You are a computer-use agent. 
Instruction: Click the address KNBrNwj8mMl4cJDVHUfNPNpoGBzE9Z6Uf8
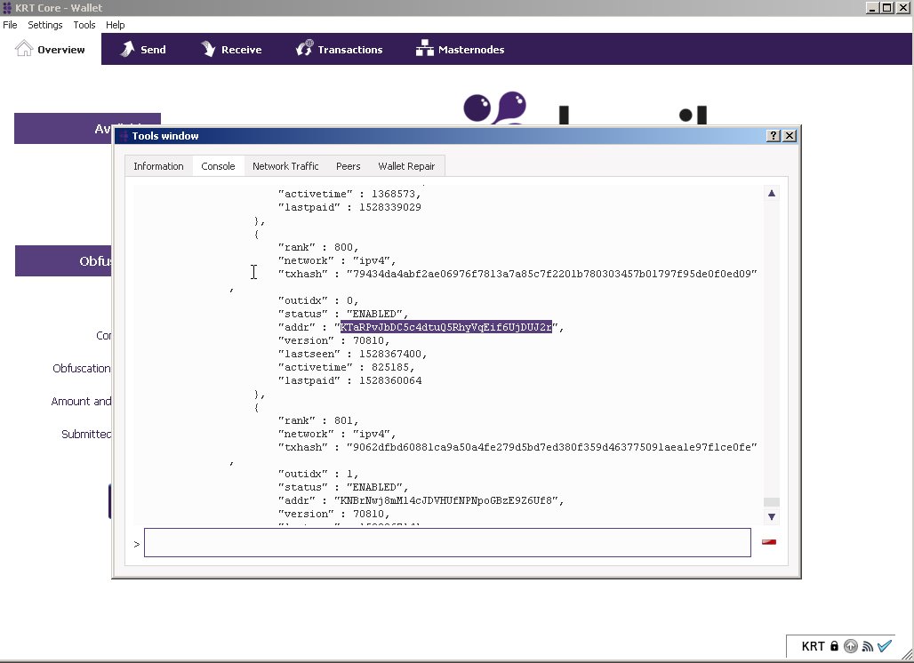[446, 500]
